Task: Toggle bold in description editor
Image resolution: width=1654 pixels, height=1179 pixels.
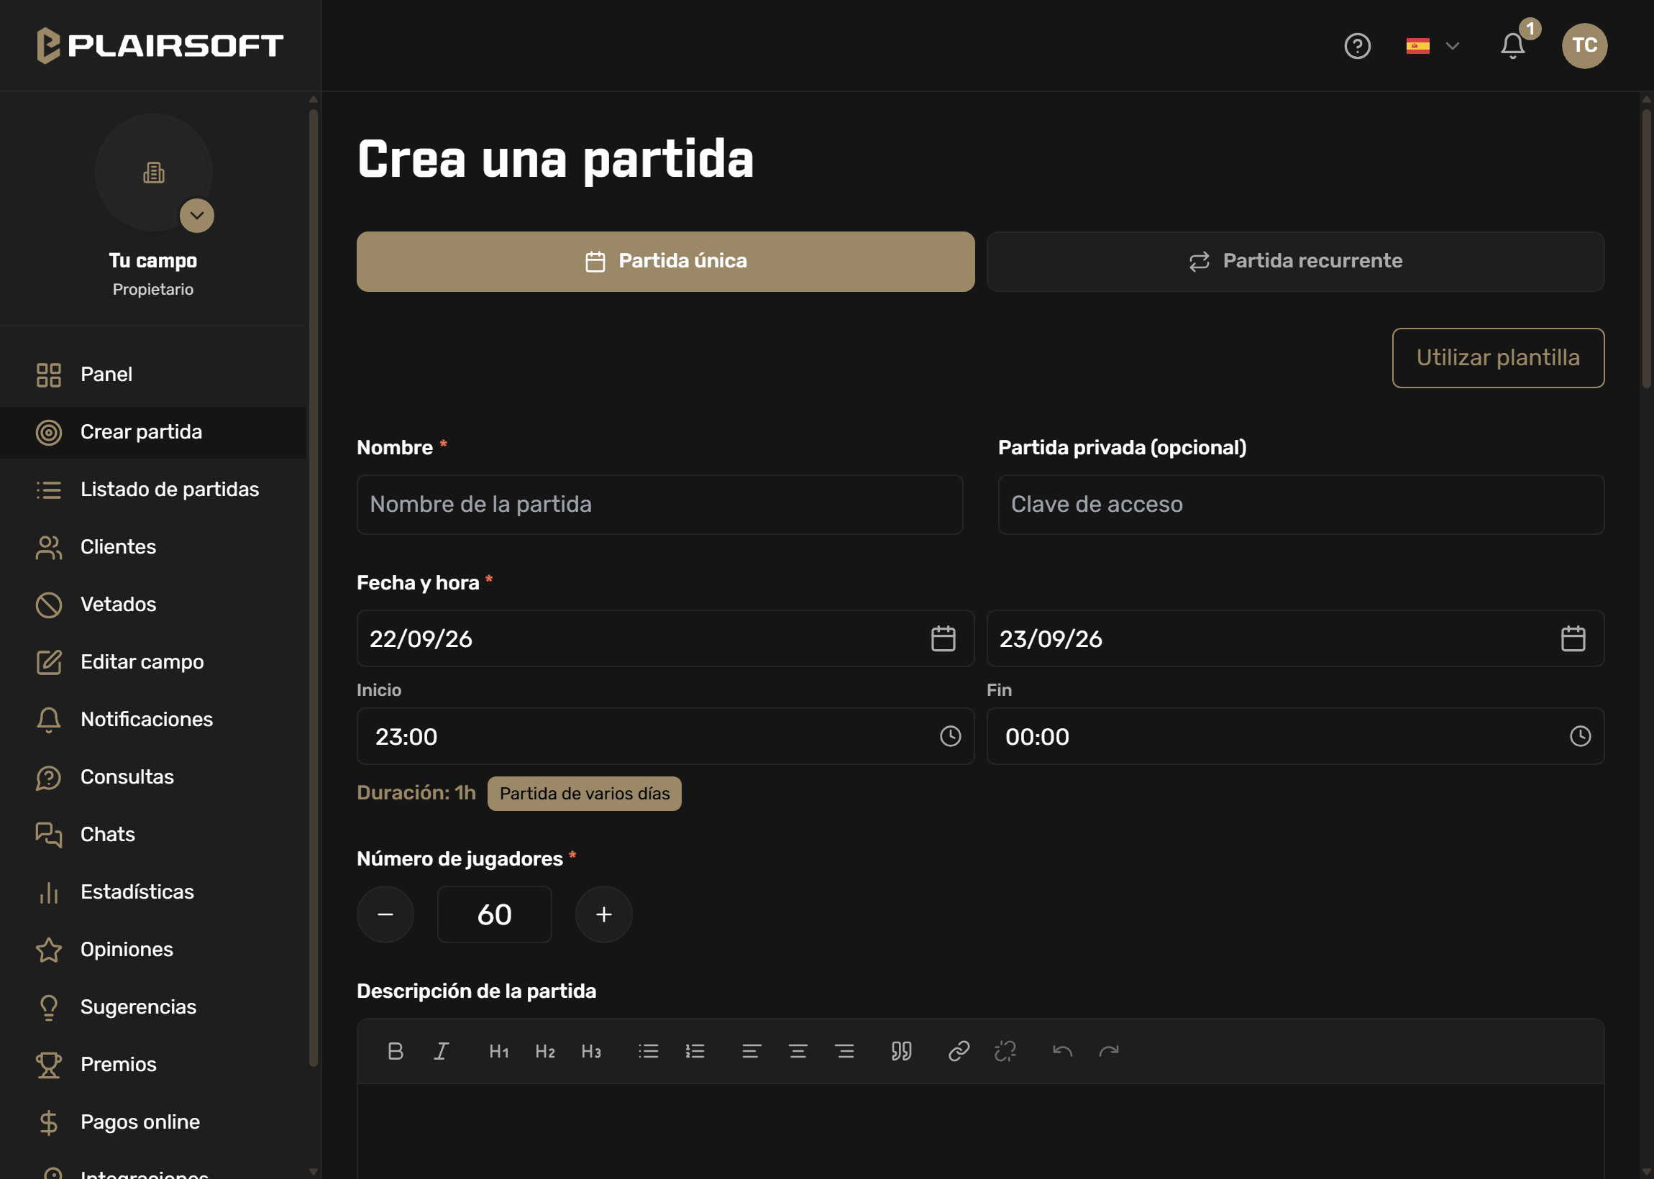Action: [x=396, y=1051]
